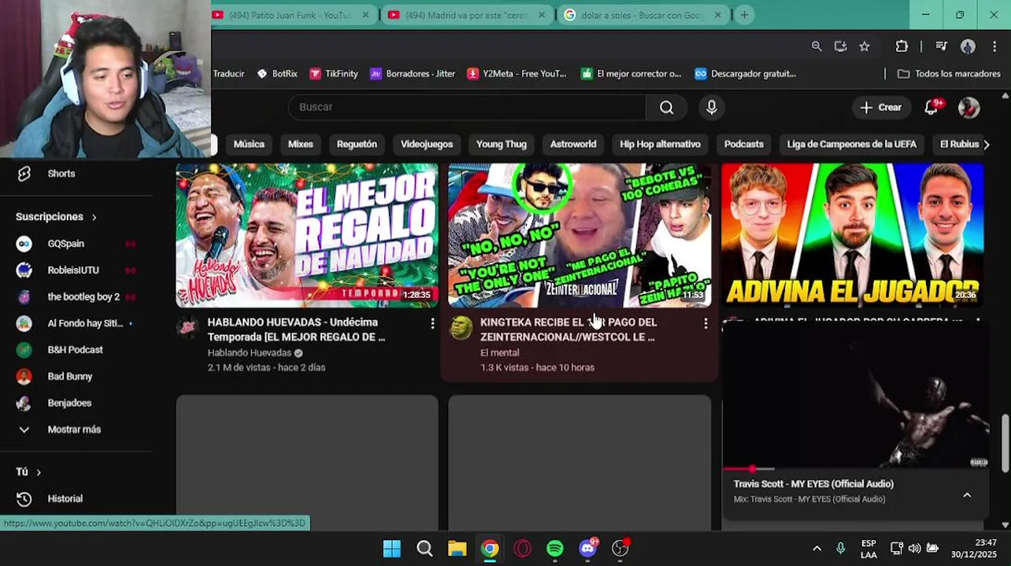Show hidden tray icons chevron
Image resolution: width=1011 pixels, height=566 pixels.
[817, 548]
